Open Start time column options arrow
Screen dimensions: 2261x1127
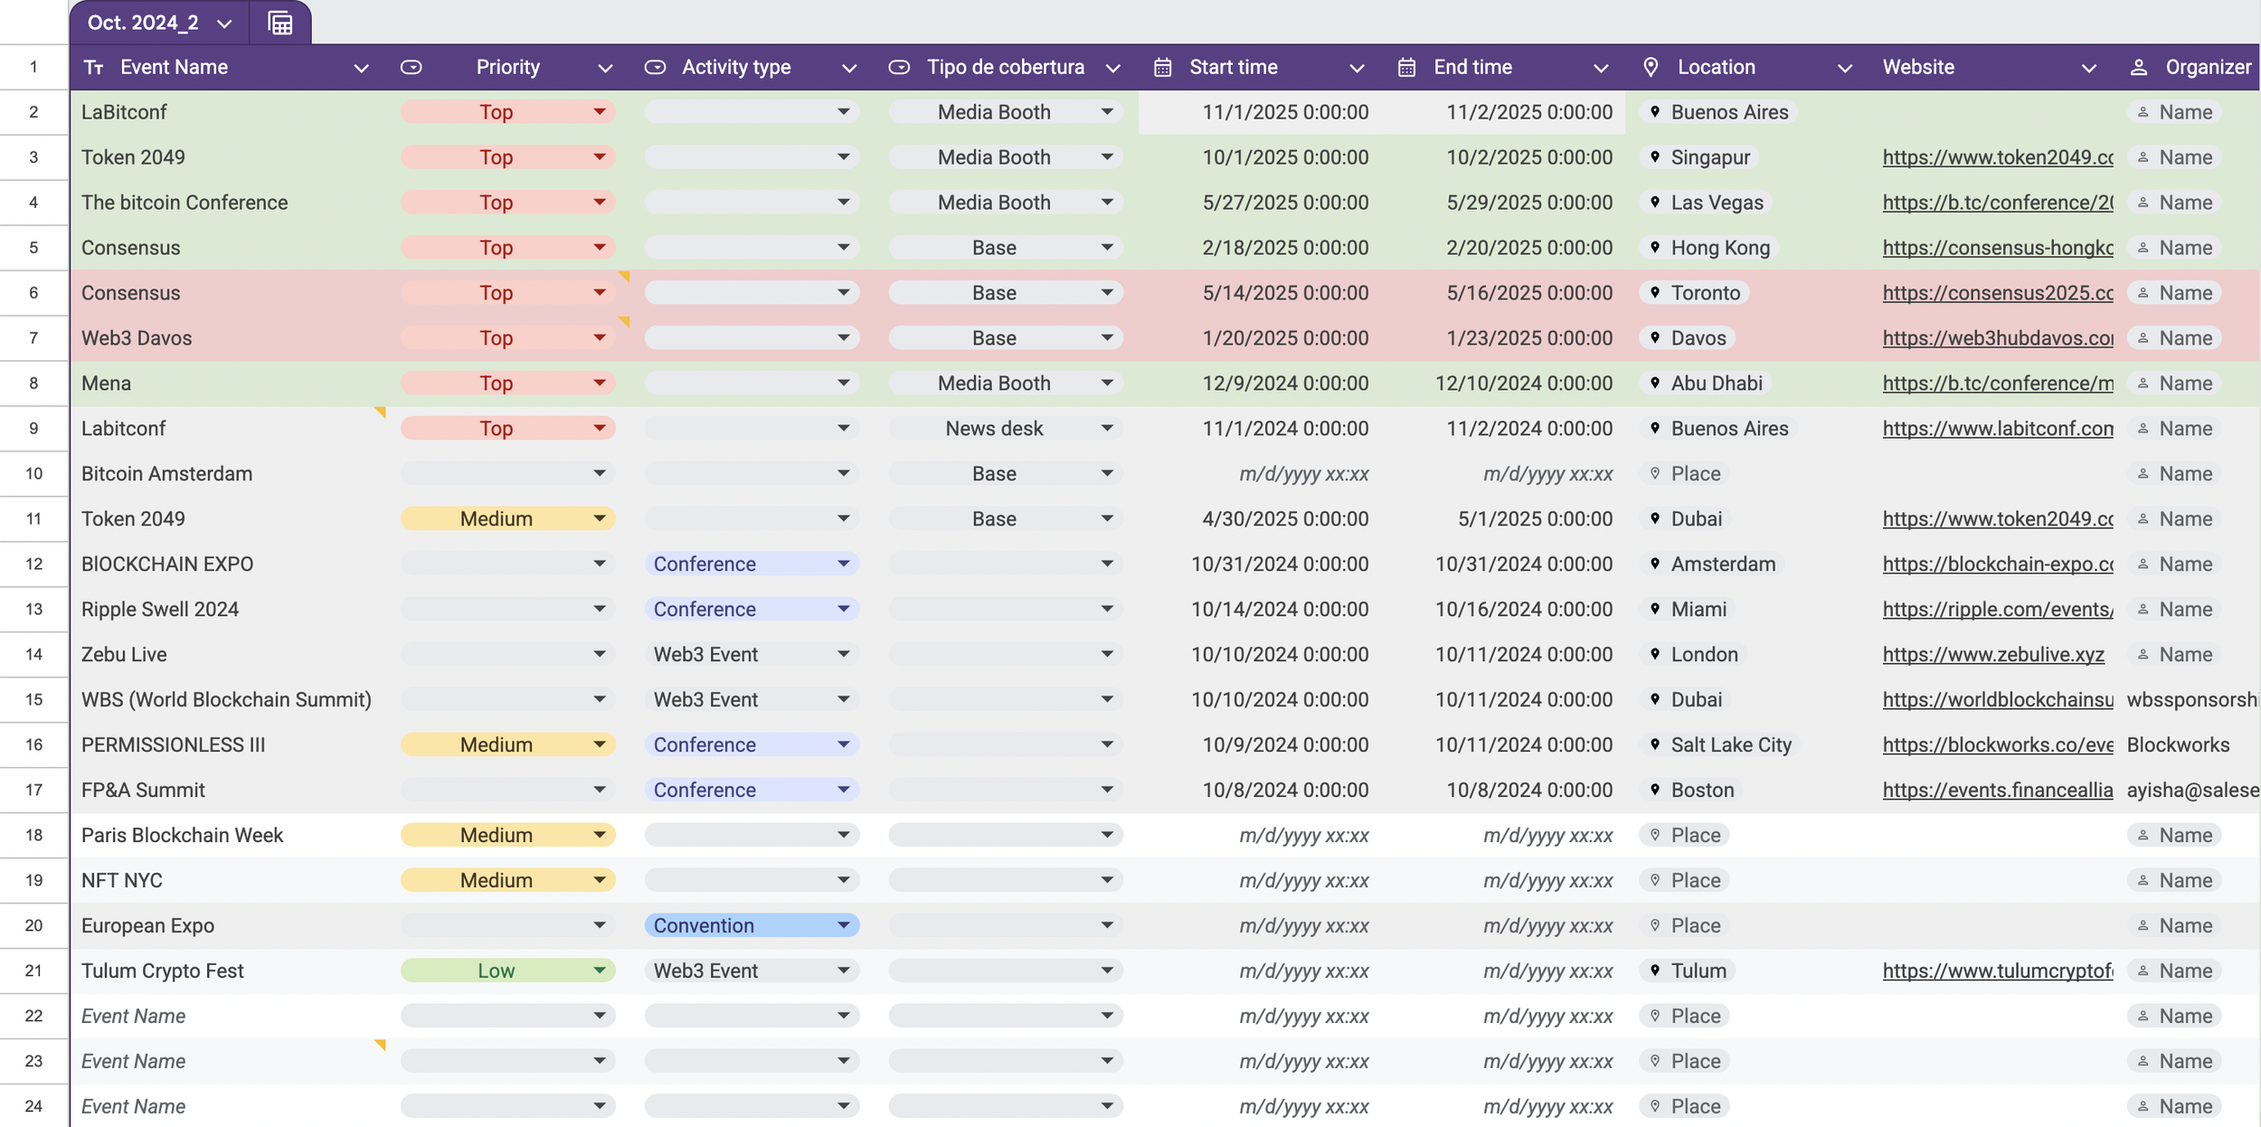pyautogui.click(x=1357, y=69)
